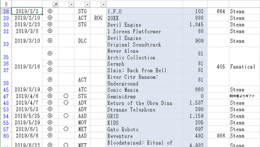Select the title cell I.F.O
Image resolution: width=260 pixels, height=147 pixels.
tap(145, 11)
